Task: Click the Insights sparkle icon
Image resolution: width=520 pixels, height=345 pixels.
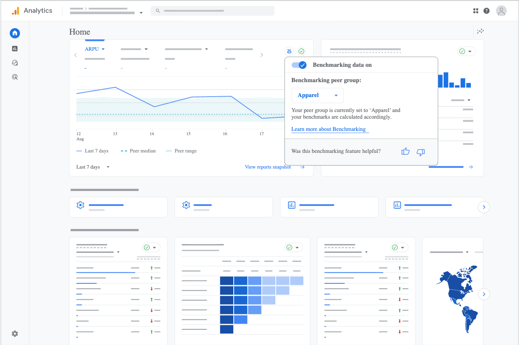Action: coord(480,31)
